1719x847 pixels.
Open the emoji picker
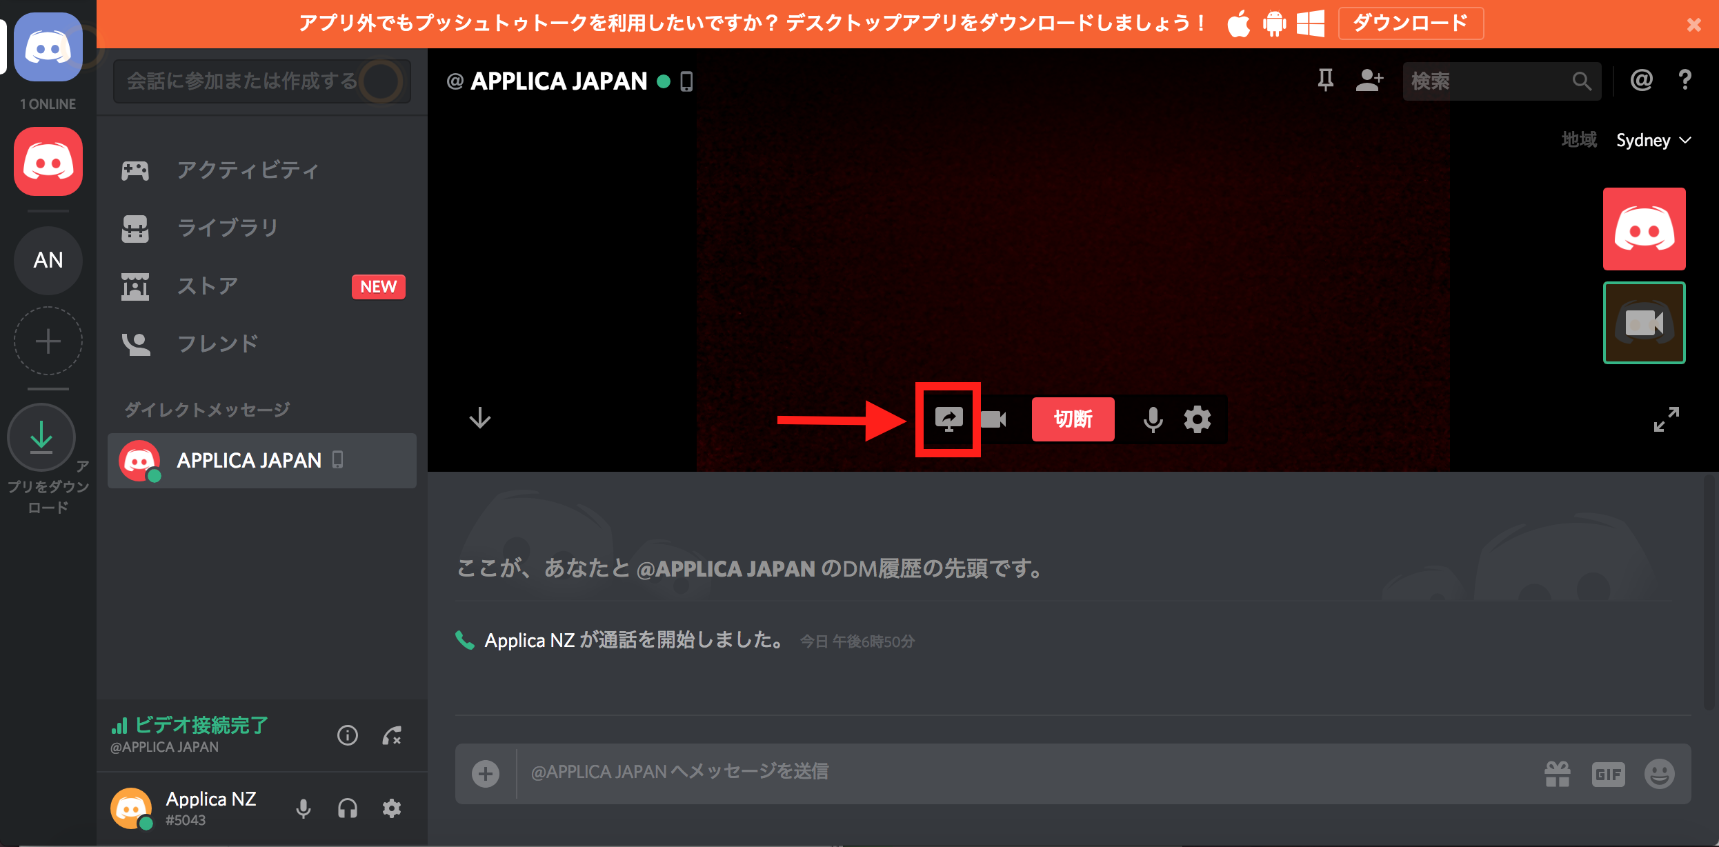(x=1659, y=774)
